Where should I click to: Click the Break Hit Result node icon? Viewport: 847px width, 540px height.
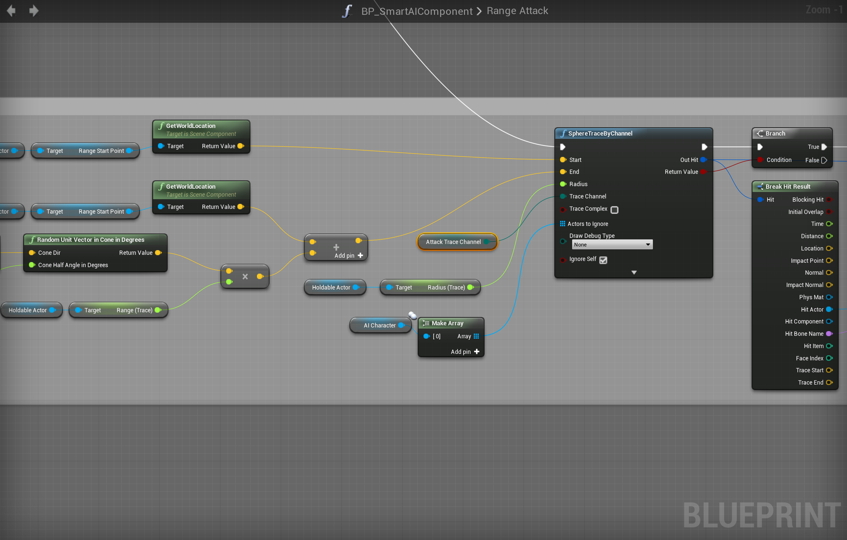(760, 187)
